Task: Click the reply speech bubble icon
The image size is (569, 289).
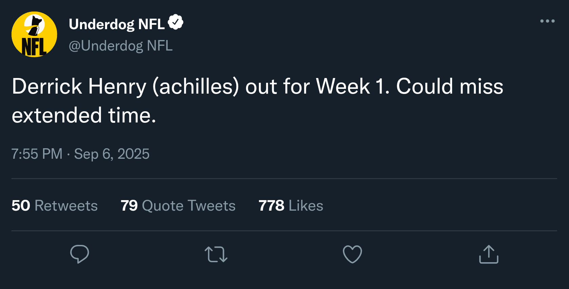Action: 80,254
